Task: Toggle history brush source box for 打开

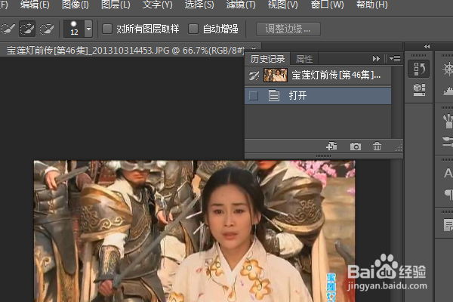Action: pyautogui.click(x=254, y=96)
